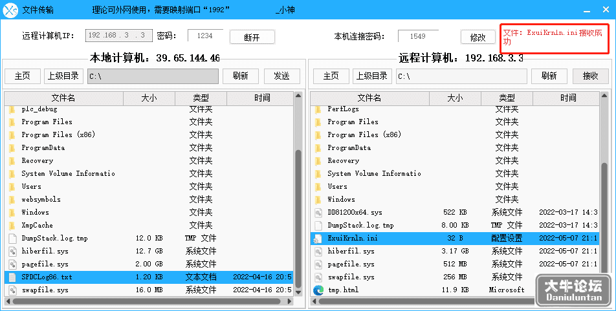616x311 pixels.
Task: Click remote panel 刷新 button
Action: (549, 76)
